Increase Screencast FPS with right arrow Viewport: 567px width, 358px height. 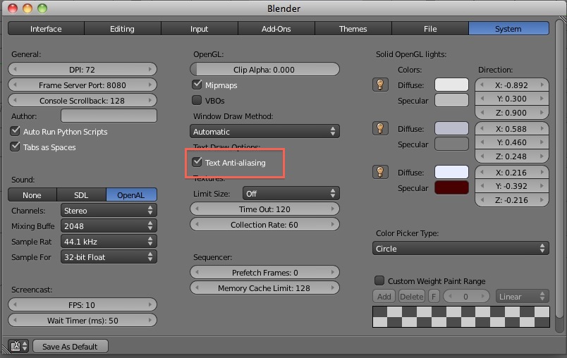[x=150, y=304]
